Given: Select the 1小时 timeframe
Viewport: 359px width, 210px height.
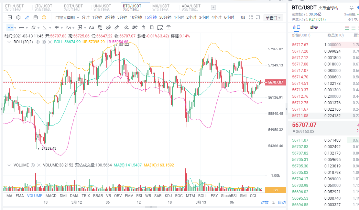Looking at the screenshot, I should pos(179,17).
